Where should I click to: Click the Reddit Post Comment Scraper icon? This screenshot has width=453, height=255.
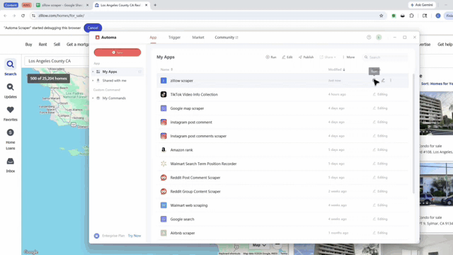click(164, 178)
